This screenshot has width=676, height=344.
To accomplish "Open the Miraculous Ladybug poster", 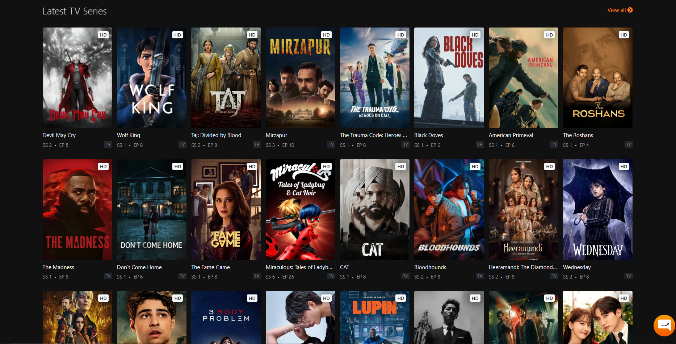I will tap(301, 209).
